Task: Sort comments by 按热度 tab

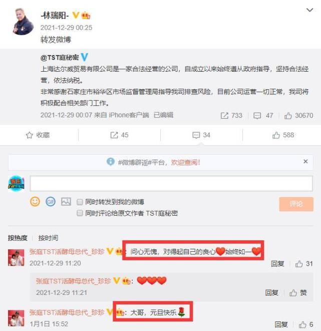Action: coord(18,238)
